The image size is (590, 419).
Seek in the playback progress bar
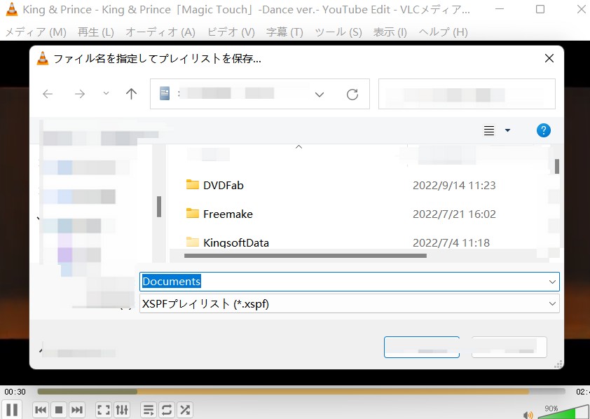tap(301, 392)
